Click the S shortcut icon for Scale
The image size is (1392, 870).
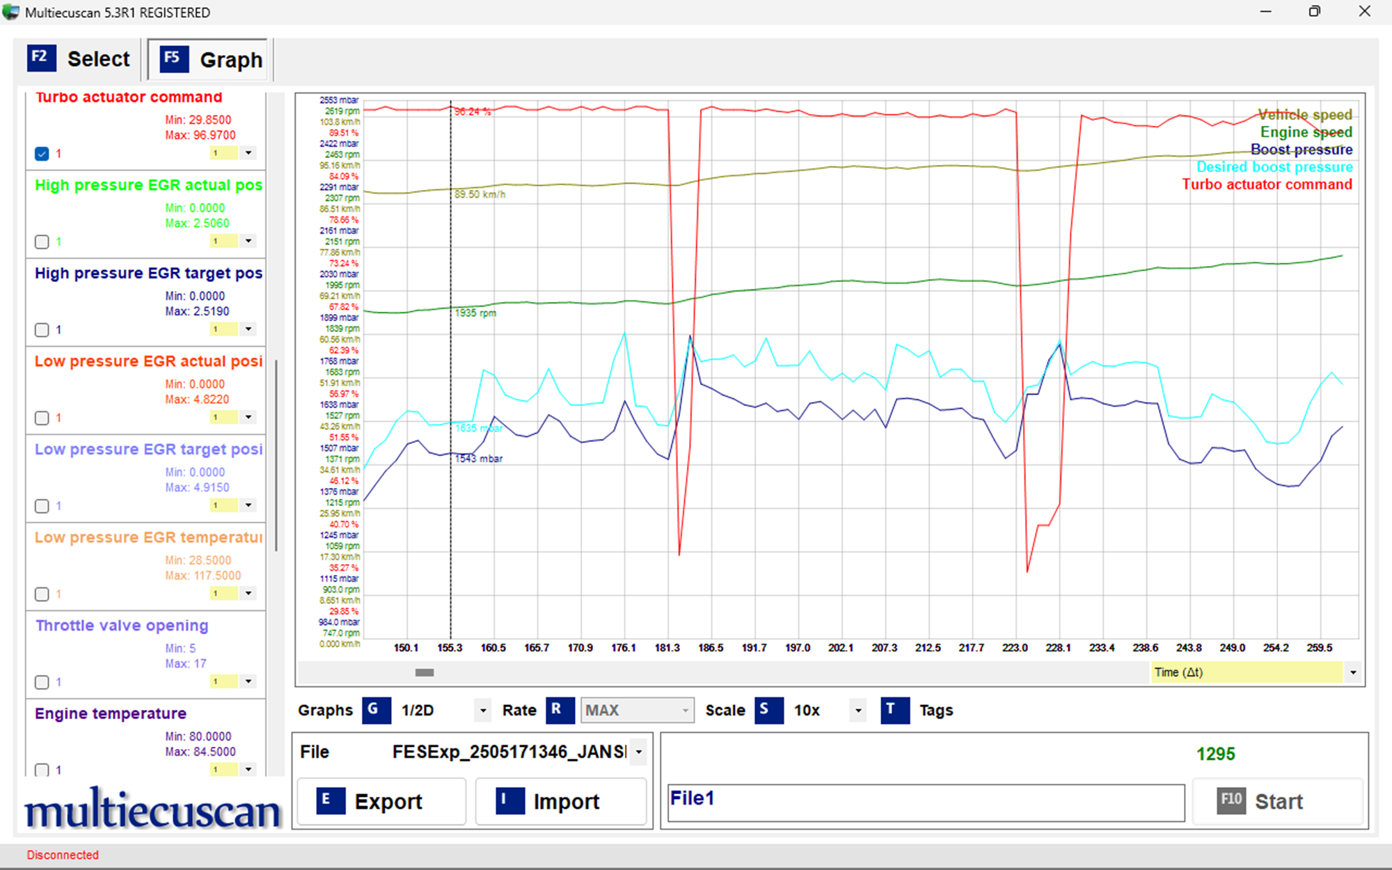[769, 711]
